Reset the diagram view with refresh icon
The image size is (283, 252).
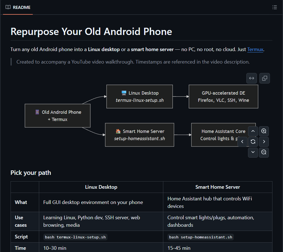coord(253,142)
